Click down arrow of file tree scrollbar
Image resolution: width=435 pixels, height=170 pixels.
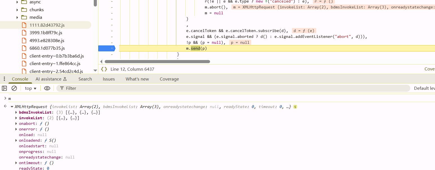[95, 71]
